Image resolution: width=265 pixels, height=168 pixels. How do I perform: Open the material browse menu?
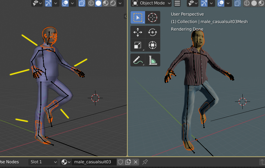point(66,162)
